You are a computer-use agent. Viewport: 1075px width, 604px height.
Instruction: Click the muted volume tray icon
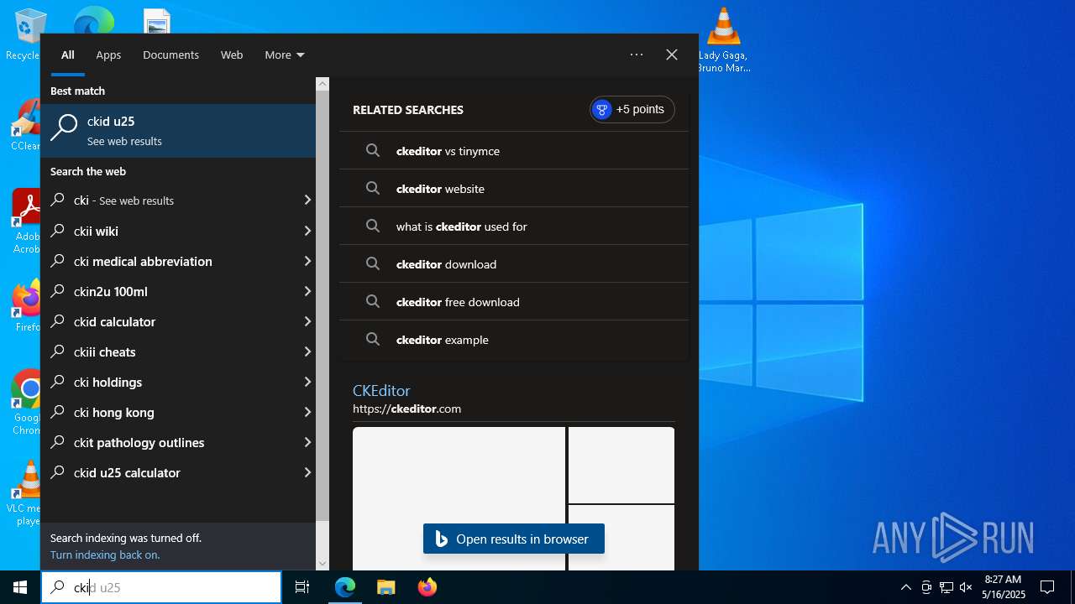coord(966,587)
